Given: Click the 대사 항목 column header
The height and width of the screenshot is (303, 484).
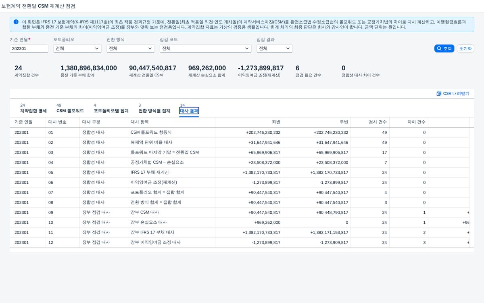Looking at the screenshot, I should coord(171,122).
